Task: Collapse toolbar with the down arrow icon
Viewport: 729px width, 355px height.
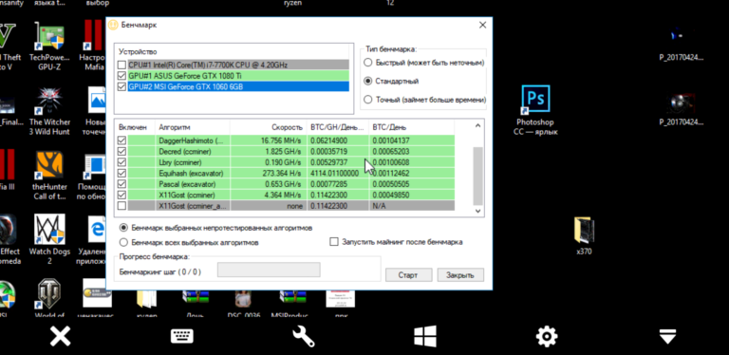Action: [667, 336]
